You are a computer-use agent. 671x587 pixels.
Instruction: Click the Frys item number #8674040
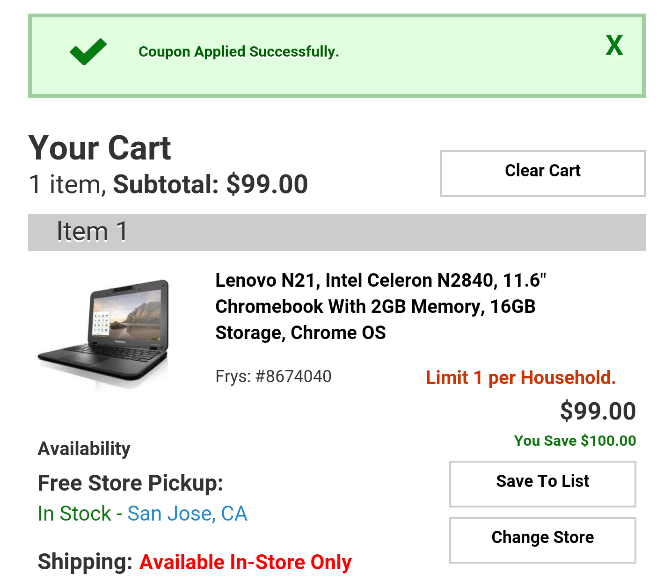[273, 376]
